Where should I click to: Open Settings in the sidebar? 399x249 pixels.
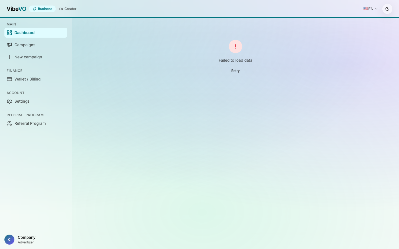point(36,101)
